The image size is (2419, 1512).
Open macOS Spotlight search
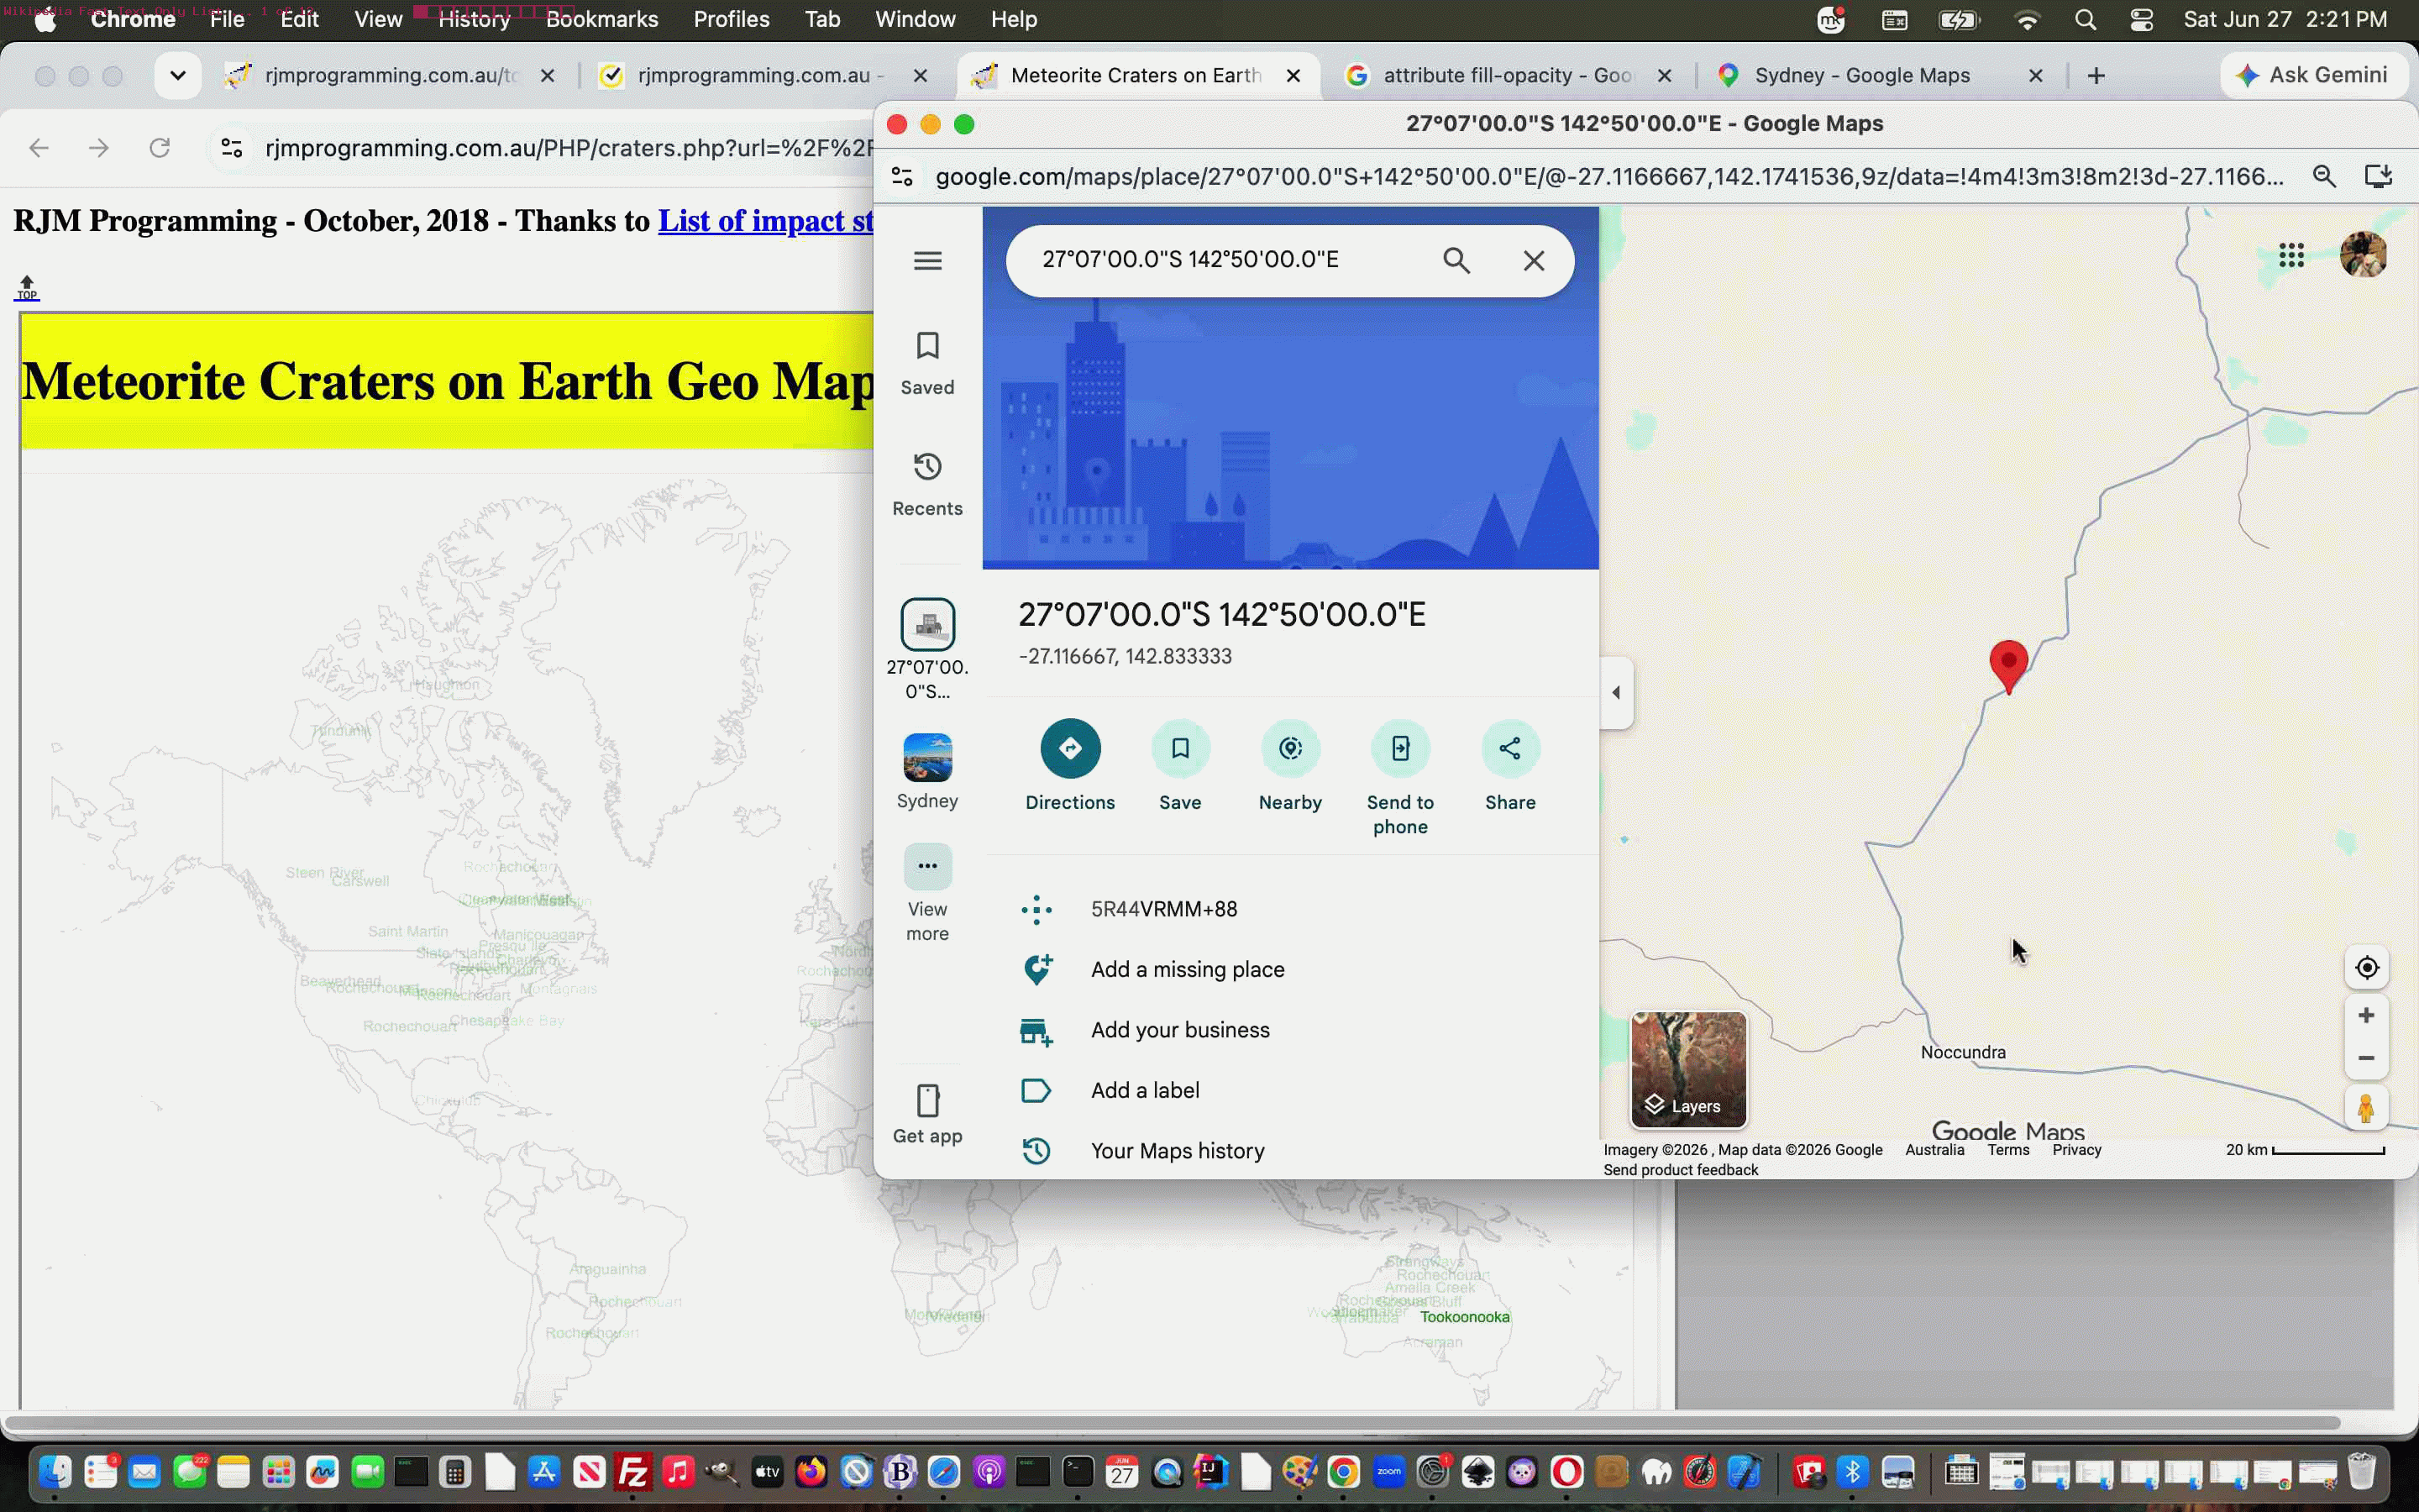pyautogui.click(x=2084, y=19)
